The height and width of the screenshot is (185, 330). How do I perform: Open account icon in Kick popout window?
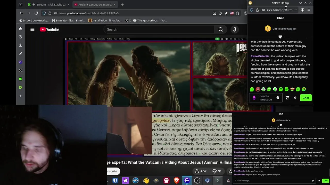[x=302, y=10]
